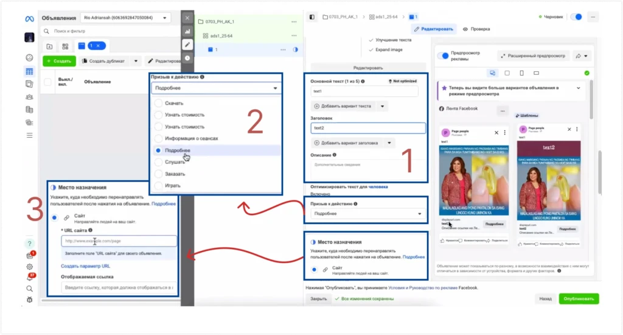Toggle the Черновик ad status switch
623x335 pixels.
click(576, 16)
